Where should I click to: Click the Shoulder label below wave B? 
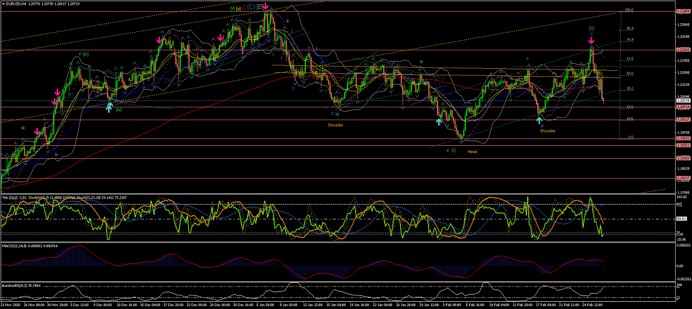click(548, 131)
